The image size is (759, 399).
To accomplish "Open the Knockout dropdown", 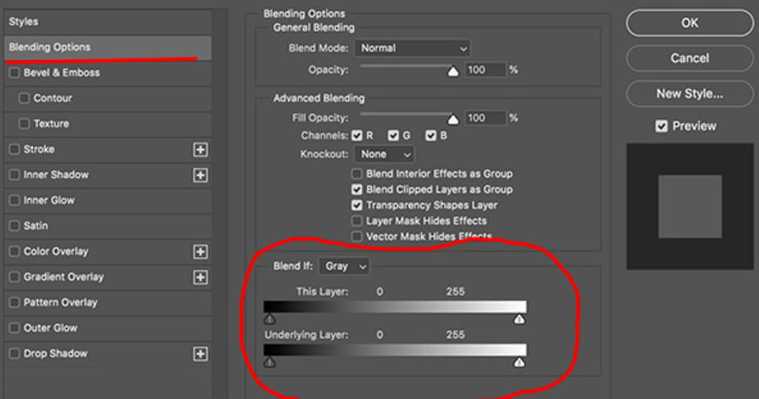I will pyautogui.click(x=385, y=154).
